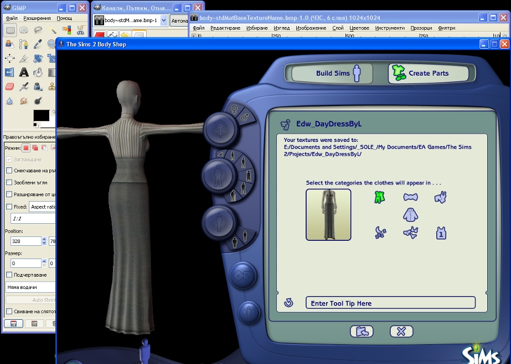Image resolution: width=511 pixels, height=364 pixels.
Task: Select the Text tool letter A
Action: [24, 72]
